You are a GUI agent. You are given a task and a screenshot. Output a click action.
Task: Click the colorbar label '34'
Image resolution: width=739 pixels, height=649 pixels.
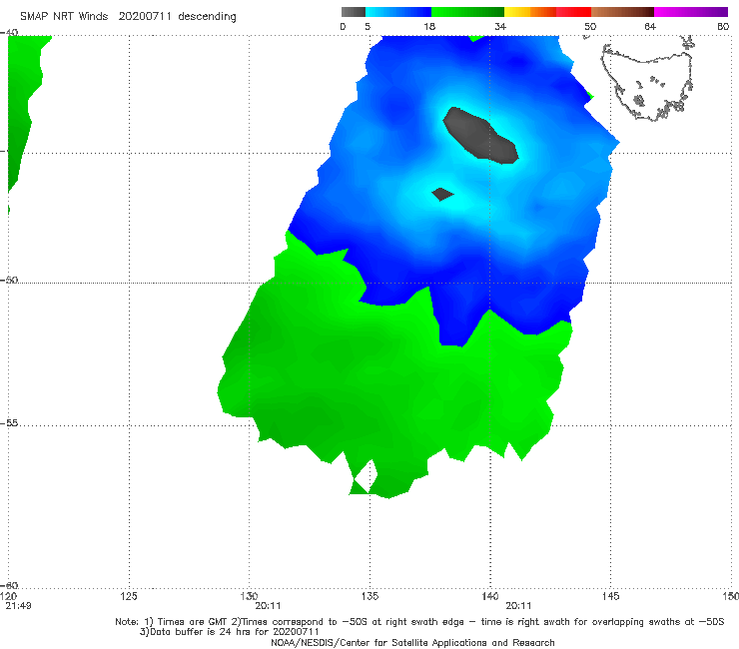tap(500, 27)
